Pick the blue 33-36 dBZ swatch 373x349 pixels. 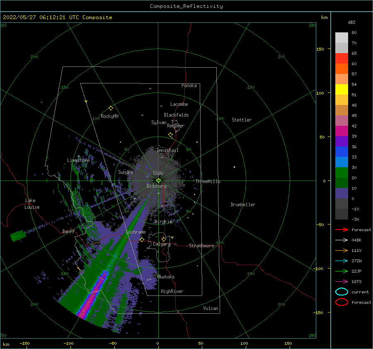[342, 151]
